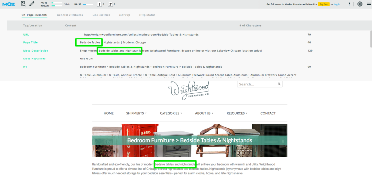This screenshot has width=372, height=177.
Task: Expand the CATEGORIES dropdown menu
Action: (x=171, y=113)
